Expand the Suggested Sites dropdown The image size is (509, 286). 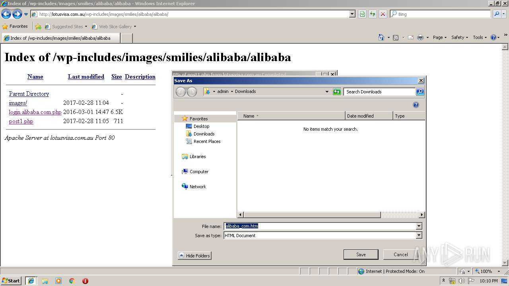pos(86,27)
